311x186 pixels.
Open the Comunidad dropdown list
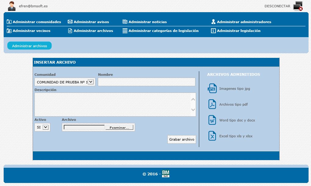[91, 82]
